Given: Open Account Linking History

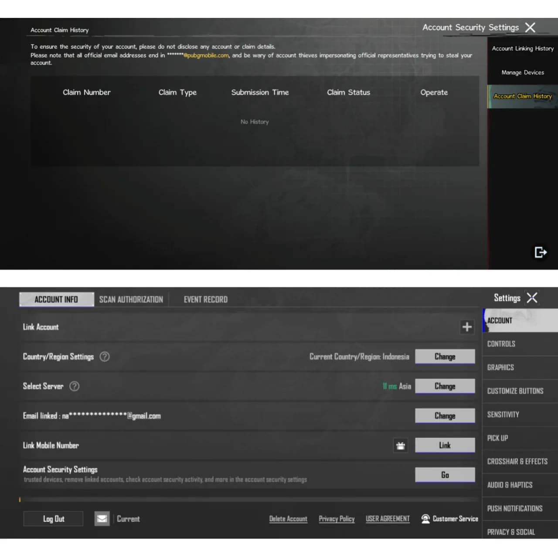Looking at the screenshot, I should [x=523, y=48].
